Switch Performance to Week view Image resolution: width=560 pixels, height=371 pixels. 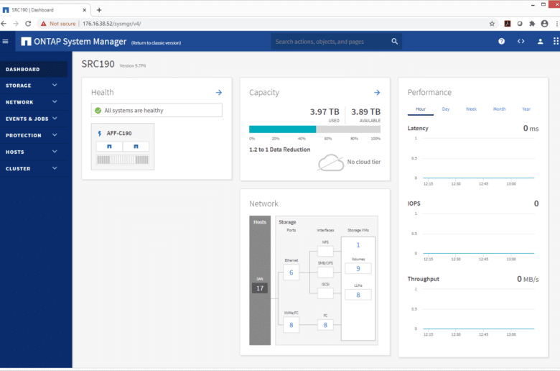(471, 109)
